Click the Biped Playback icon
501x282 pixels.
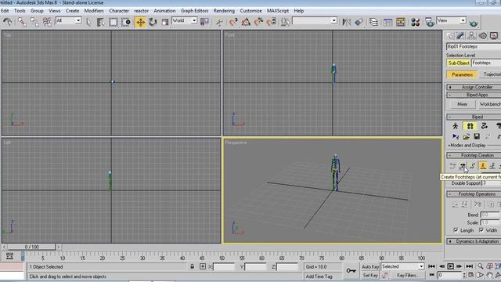point(456,137)
